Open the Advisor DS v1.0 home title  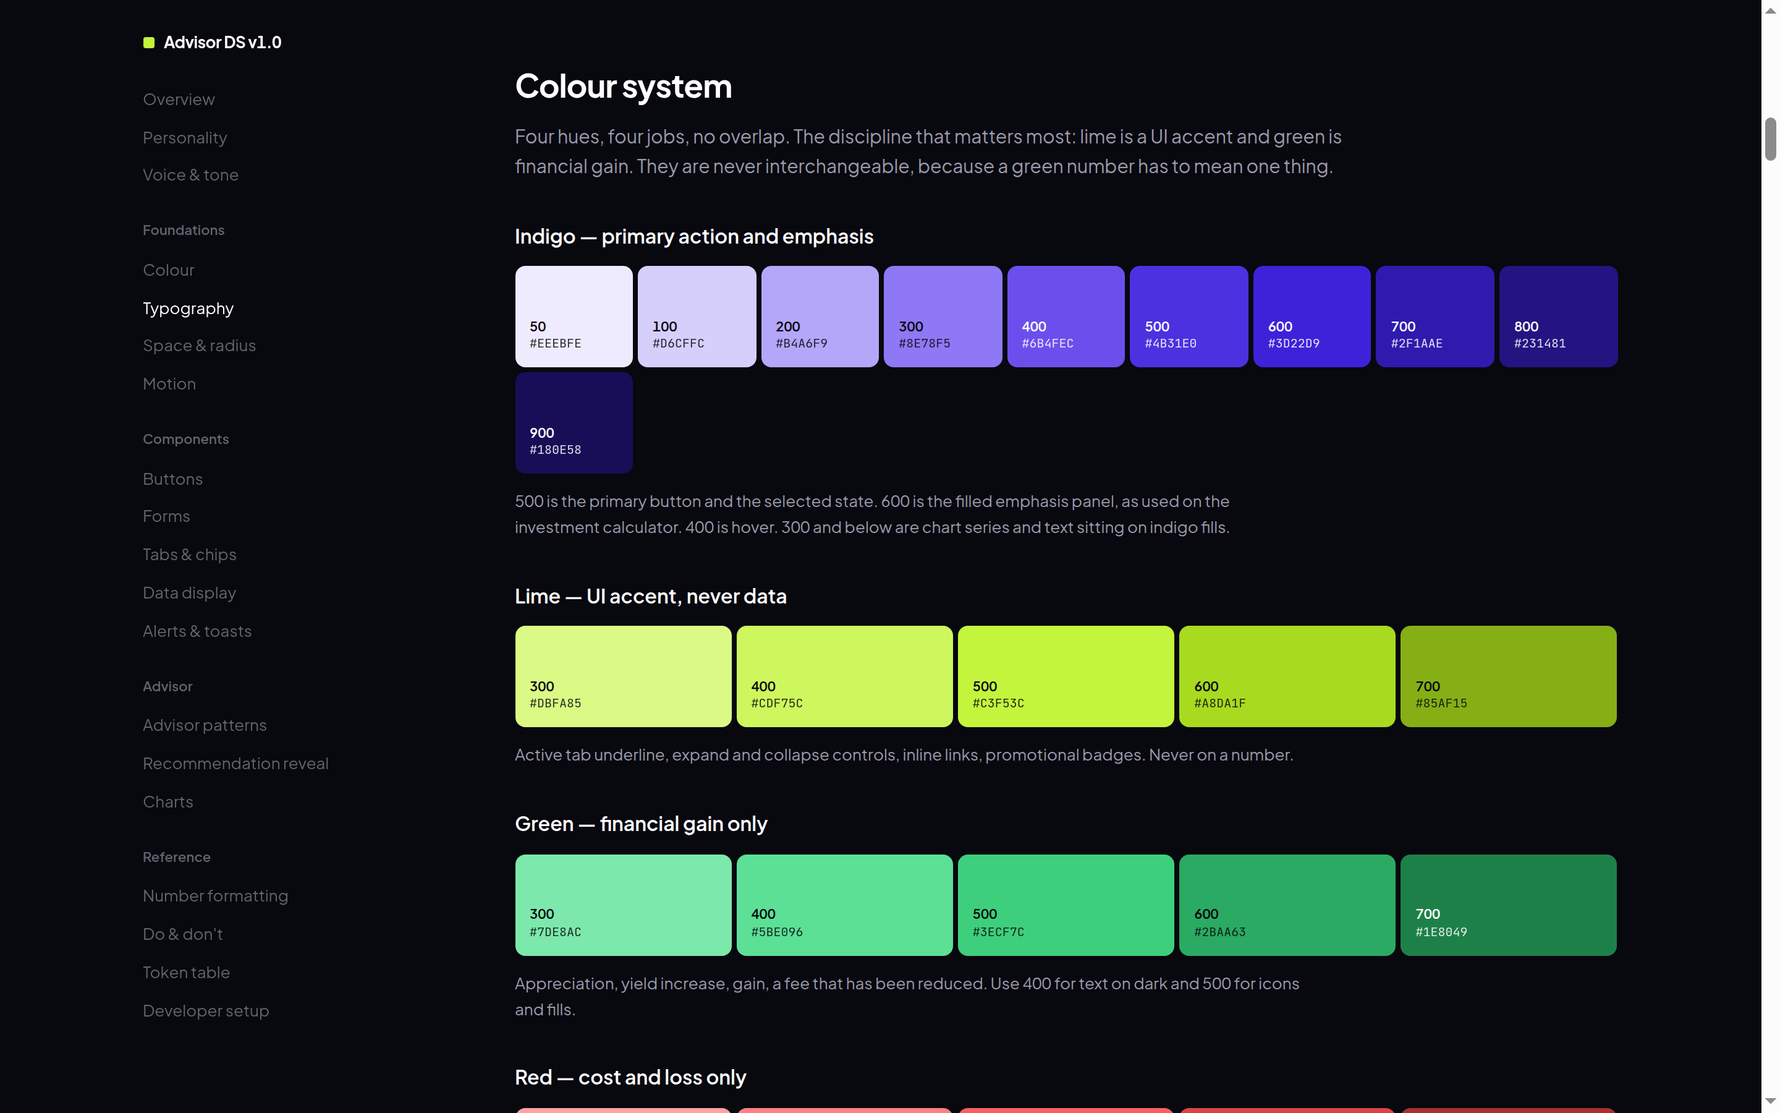tap(222, 43)
